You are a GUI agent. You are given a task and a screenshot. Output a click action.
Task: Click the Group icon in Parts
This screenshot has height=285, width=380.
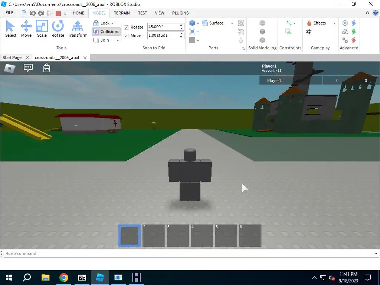[x=241, y=23]
